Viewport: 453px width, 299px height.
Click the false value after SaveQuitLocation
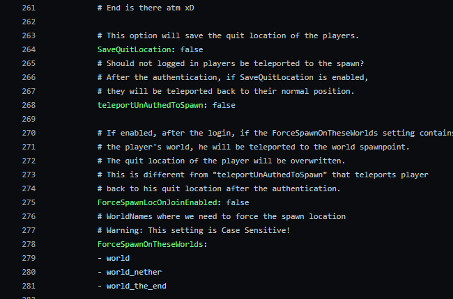192,49
